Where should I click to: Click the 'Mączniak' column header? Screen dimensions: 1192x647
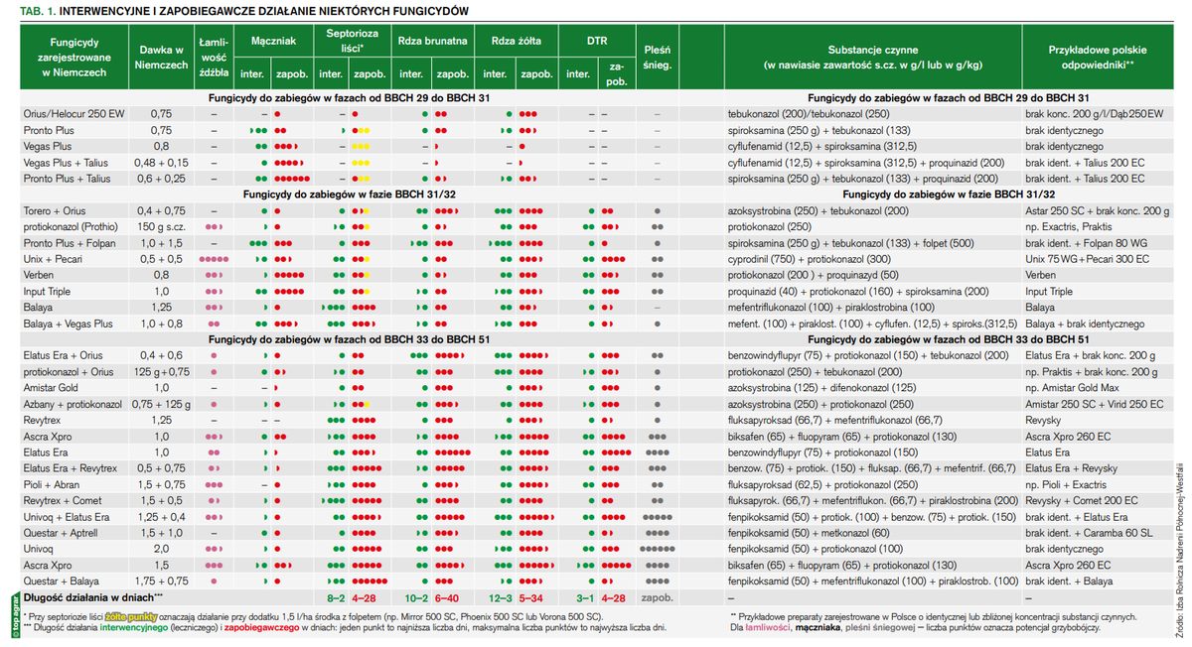point(273,43)
